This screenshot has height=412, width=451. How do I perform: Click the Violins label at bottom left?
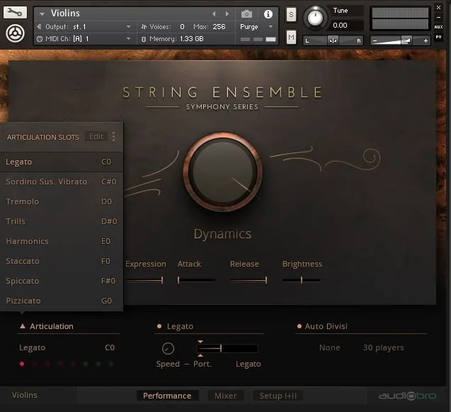25,395
